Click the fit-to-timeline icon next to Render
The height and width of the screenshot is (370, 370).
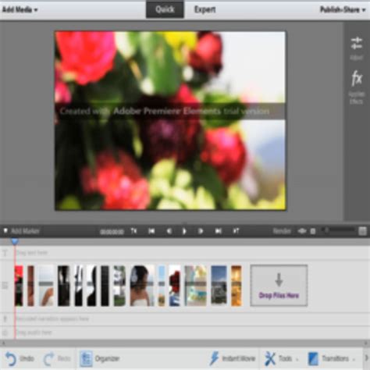click(302, 231)
